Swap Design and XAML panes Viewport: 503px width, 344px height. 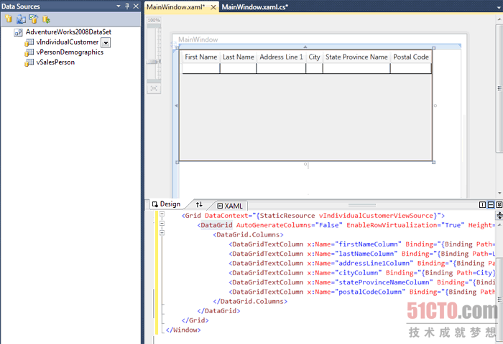coord(199,204)
